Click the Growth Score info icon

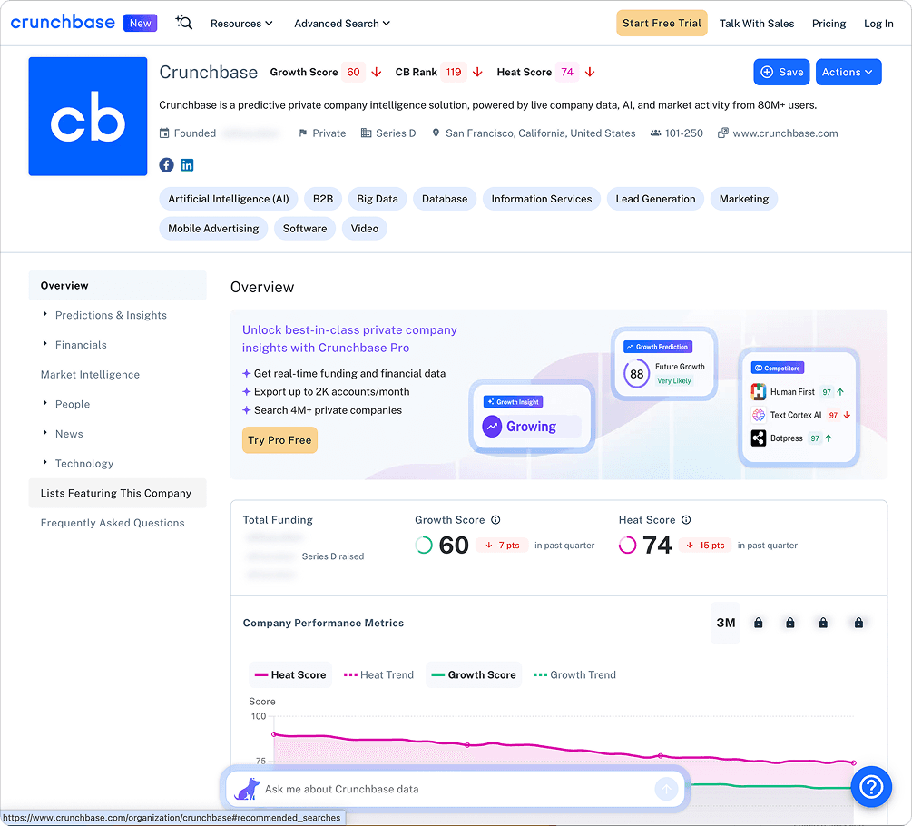[495, 520]
